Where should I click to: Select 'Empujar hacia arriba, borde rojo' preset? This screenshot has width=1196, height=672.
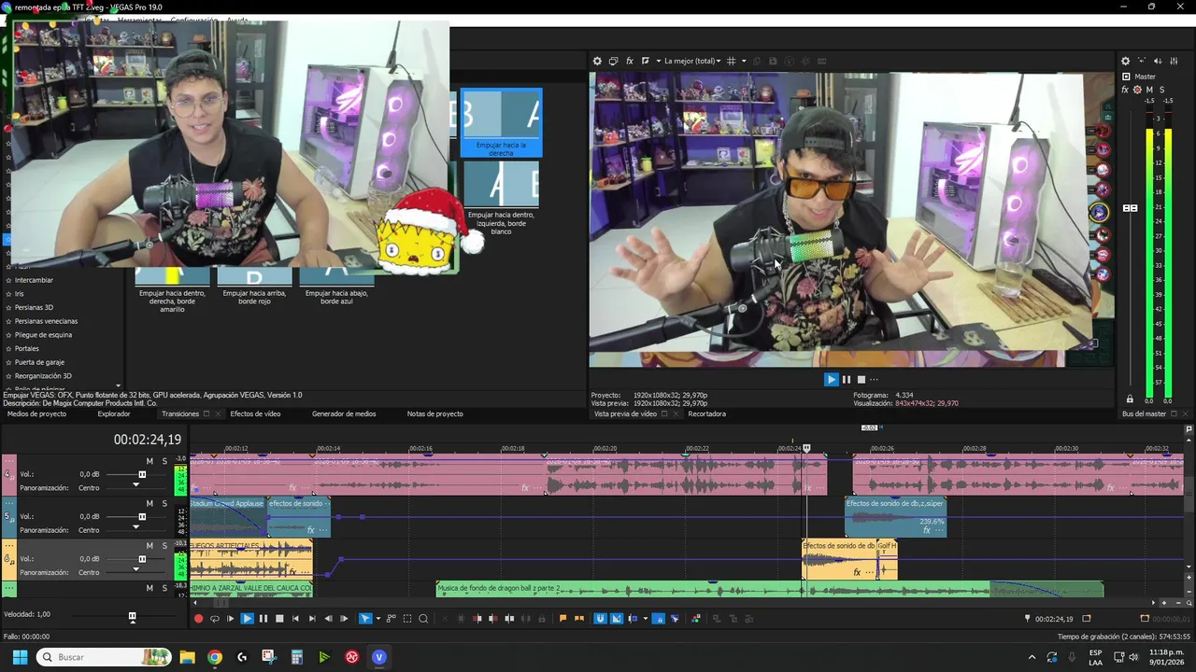coord(254,287)
